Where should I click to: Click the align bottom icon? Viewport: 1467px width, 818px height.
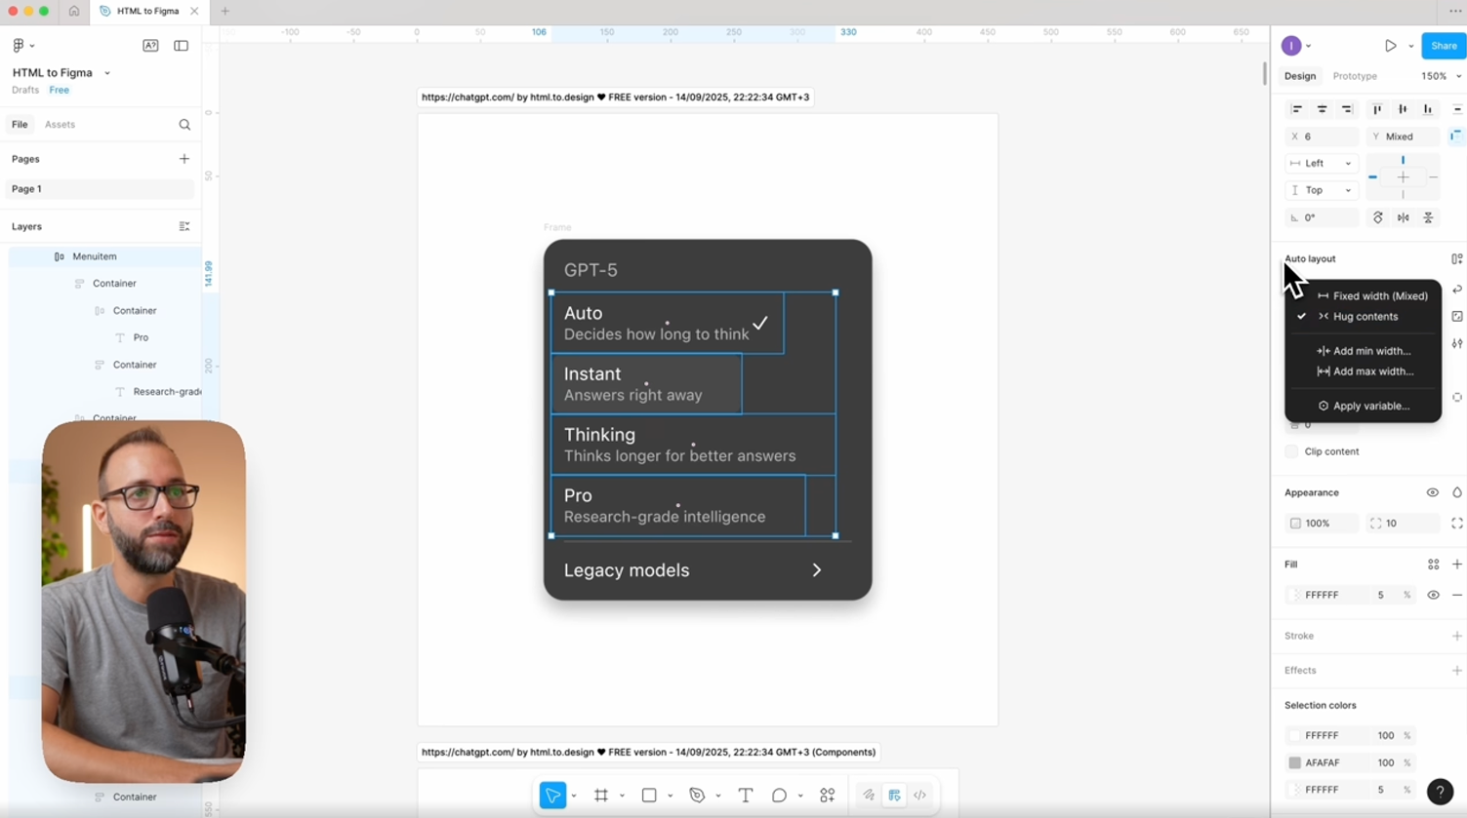[x=1428, y=109]
